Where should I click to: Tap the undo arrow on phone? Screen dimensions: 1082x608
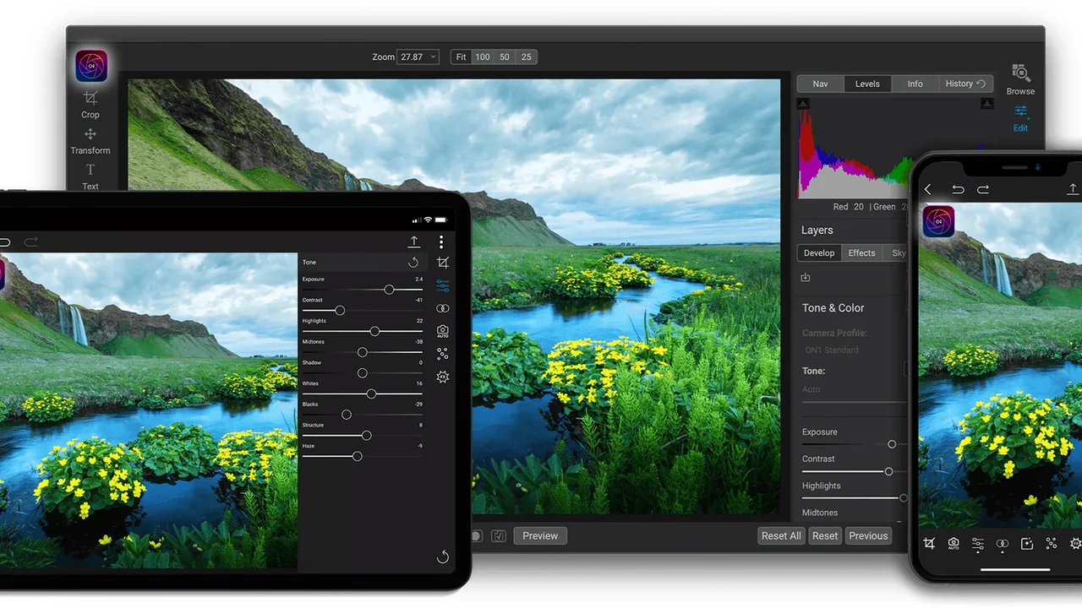click(958, 189)
